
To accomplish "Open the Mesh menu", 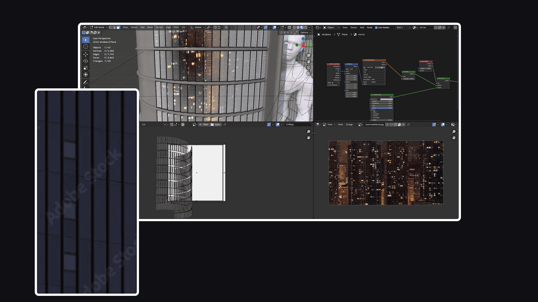I will (x=150, y=27).
